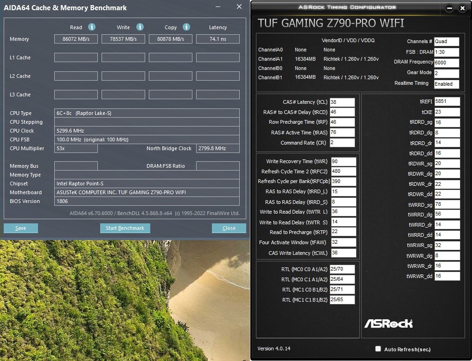This screenshot has width=472, height=361.
Task: Click the Four Activate Window (tFAW) field
Action: pyautogui.click(x=344, y=242)
